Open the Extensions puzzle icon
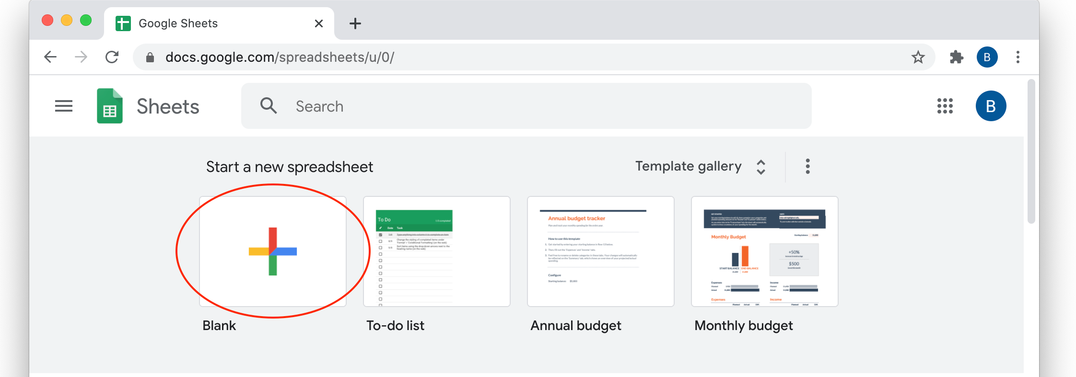1076x377 pixels. [x=956, y=57]
